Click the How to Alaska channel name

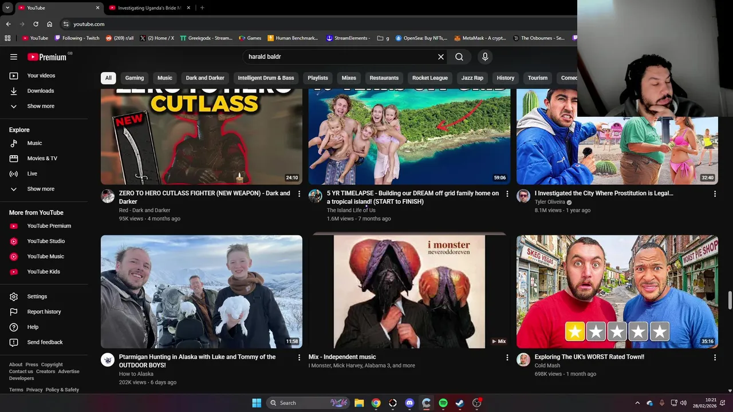tap(136, 374)
